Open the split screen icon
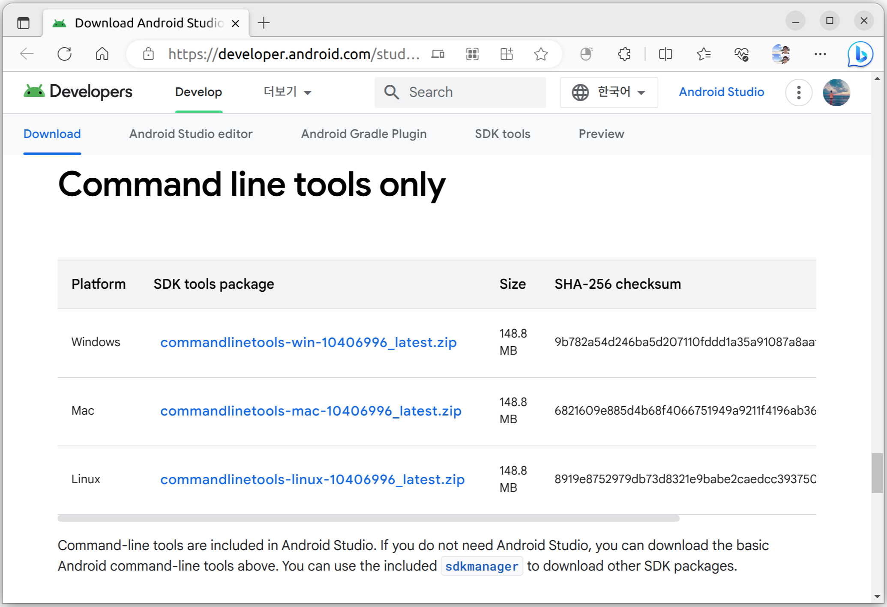 [x=665, y=54]
